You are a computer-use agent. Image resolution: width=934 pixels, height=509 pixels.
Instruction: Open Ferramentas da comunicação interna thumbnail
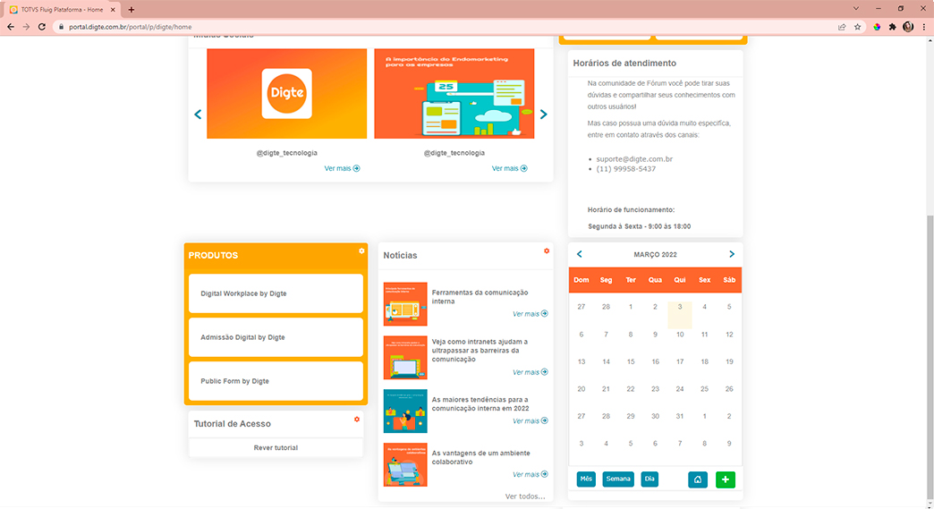(405, 304)
